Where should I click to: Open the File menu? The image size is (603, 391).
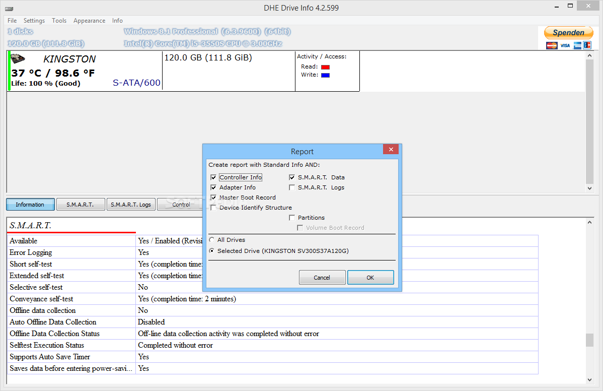pyautogui.click(x=12, y=21)
